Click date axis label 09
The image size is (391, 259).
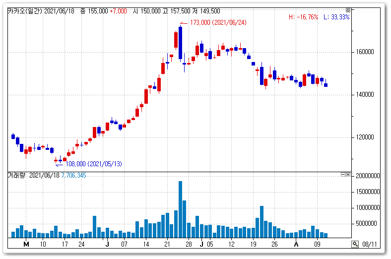click(317, 244)
